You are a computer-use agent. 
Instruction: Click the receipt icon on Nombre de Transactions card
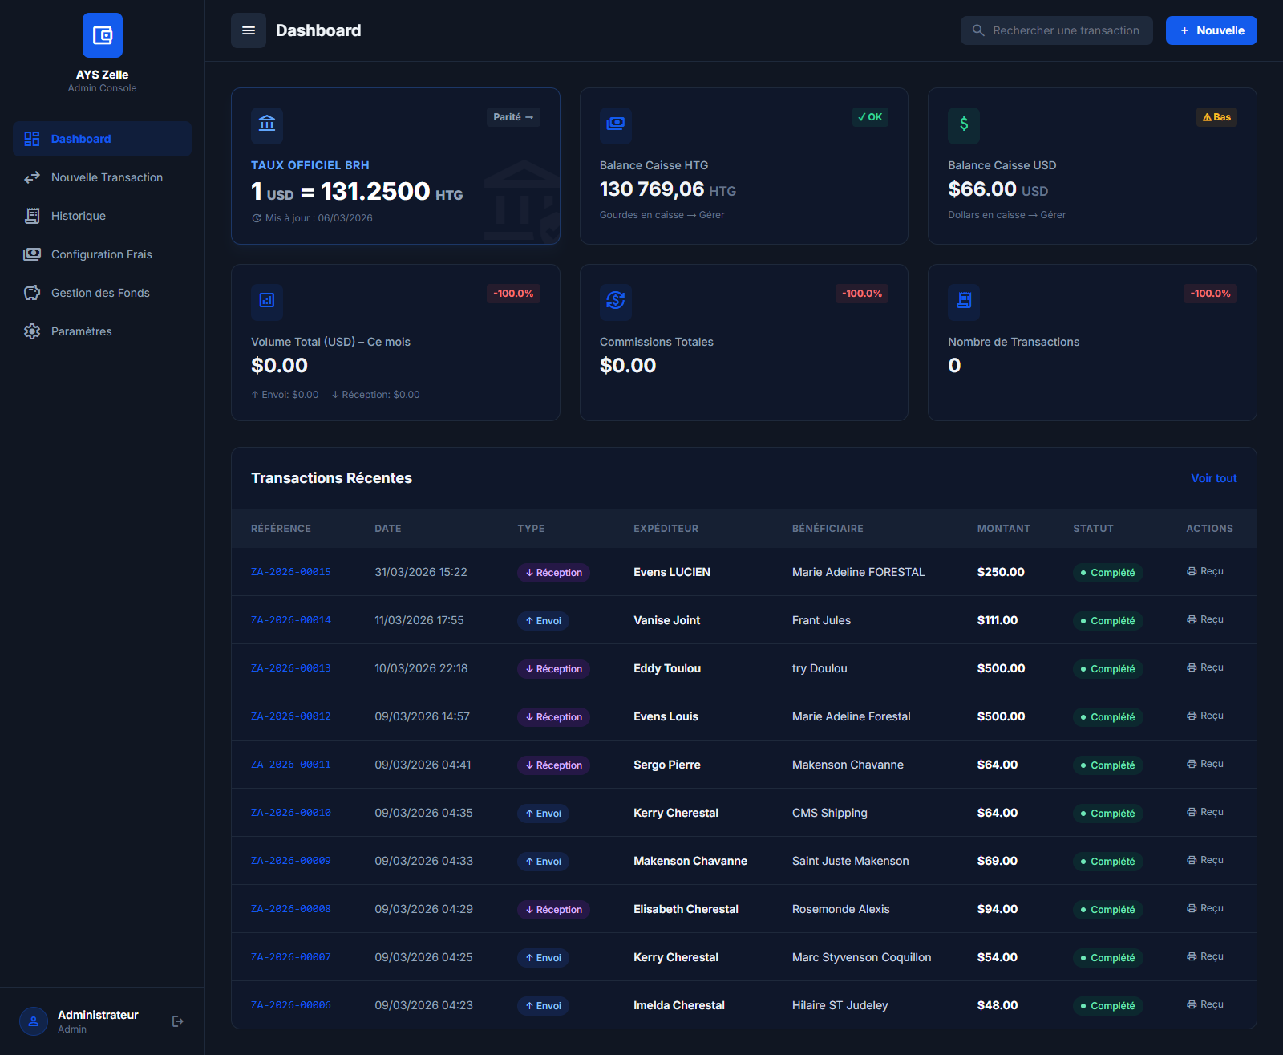coord(964,302)
